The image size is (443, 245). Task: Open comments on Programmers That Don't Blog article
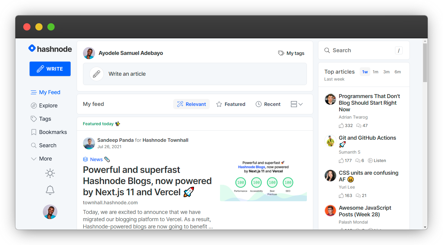tap(362, 126)
